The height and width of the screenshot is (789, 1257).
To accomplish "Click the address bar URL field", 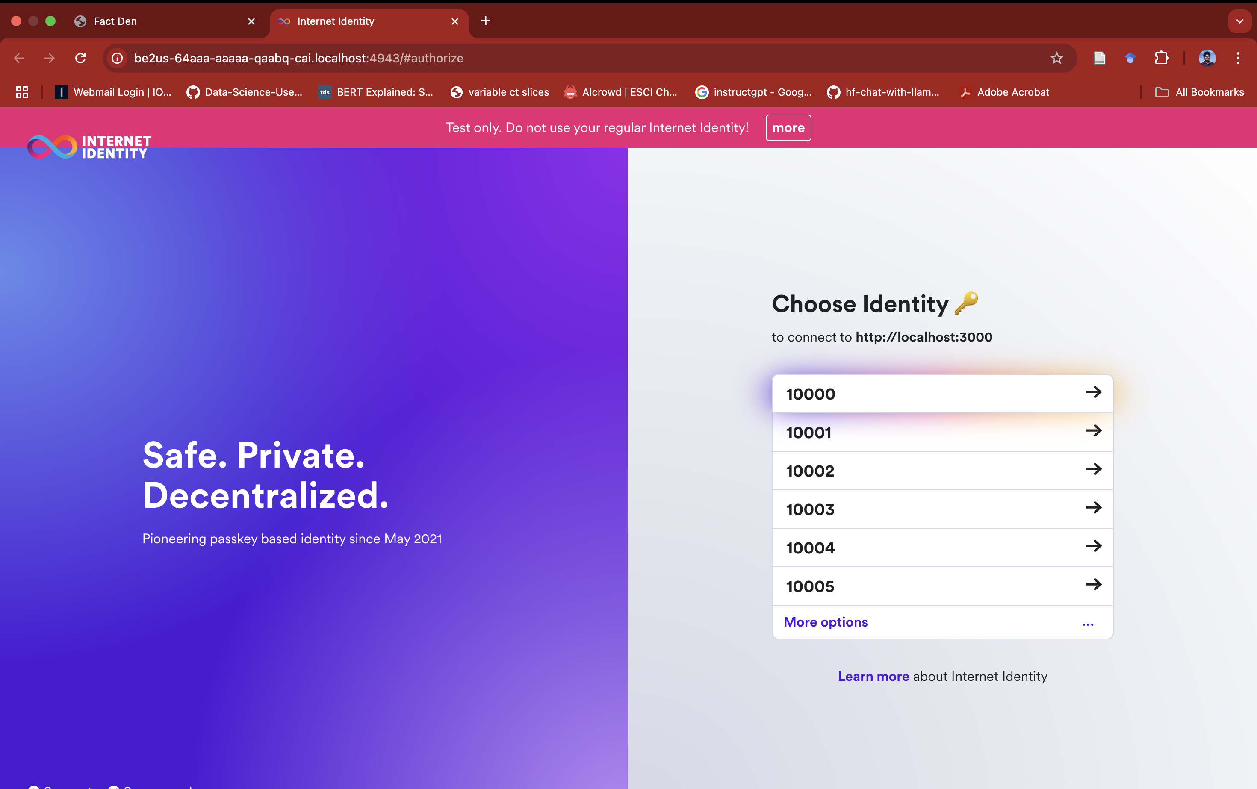I will tap(522, 58).
